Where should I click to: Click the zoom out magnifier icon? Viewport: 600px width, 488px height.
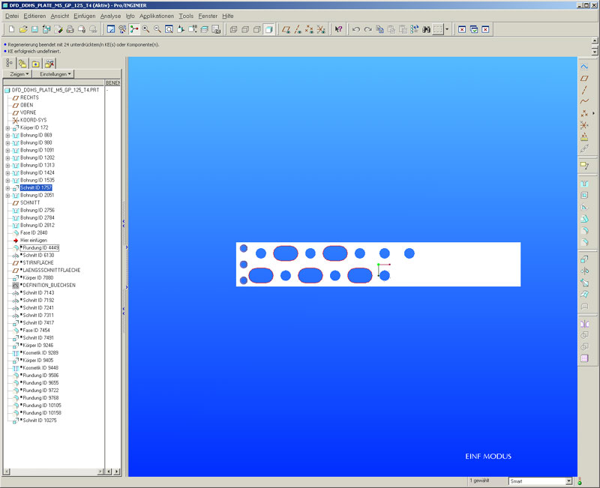(157, 29)
